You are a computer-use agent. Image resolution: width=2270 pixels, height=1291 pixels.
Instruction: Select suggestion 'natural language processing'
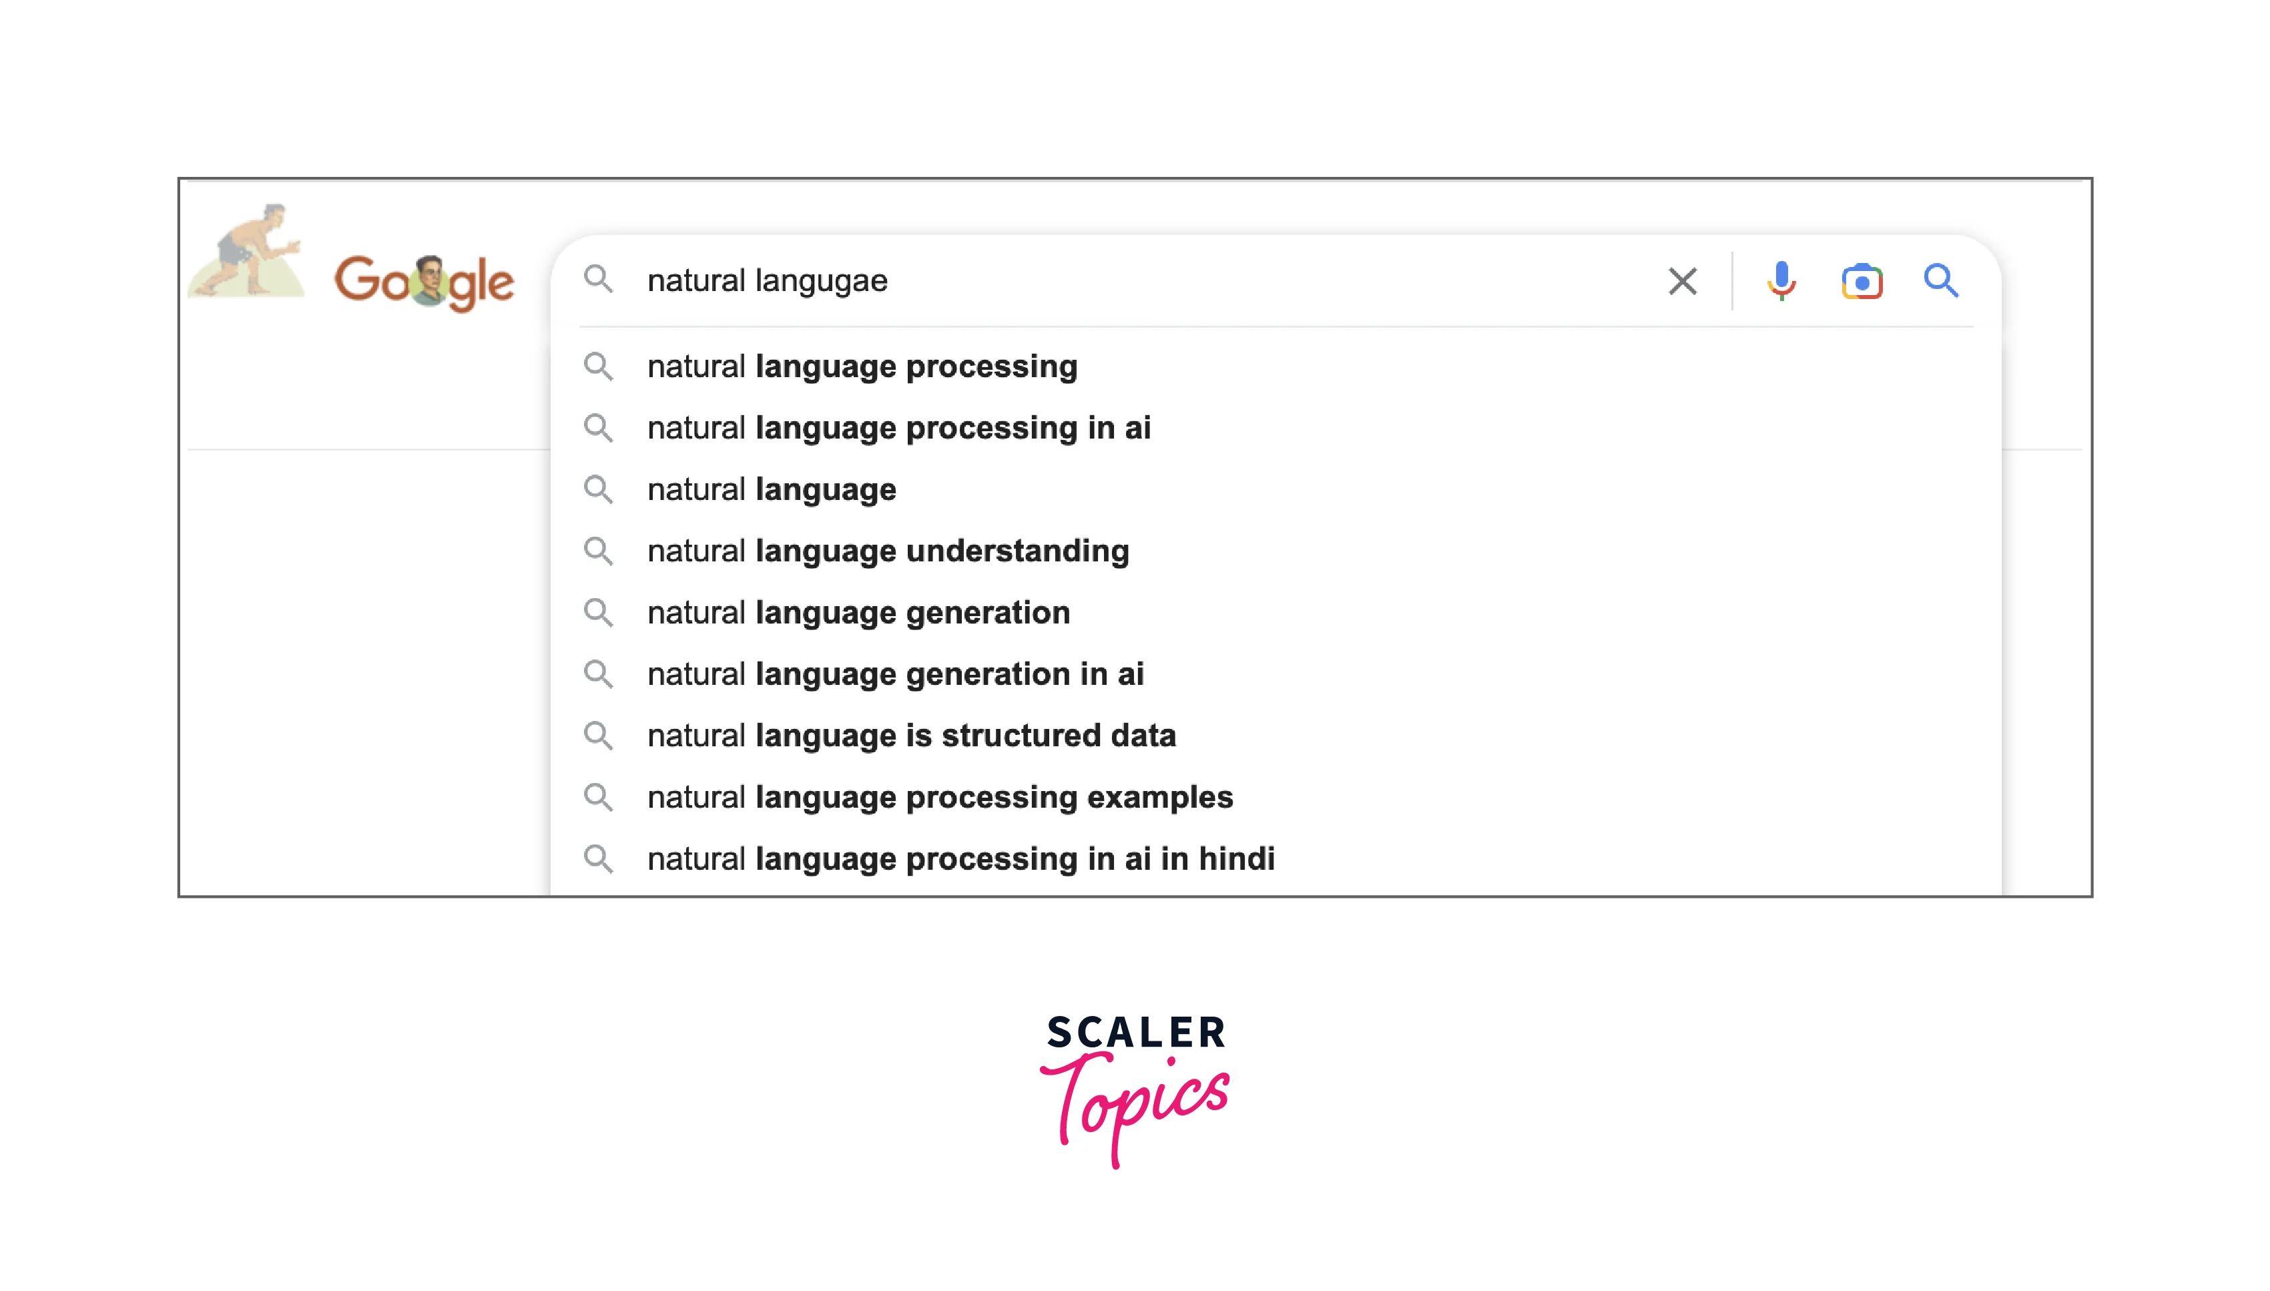coord(860,366)
